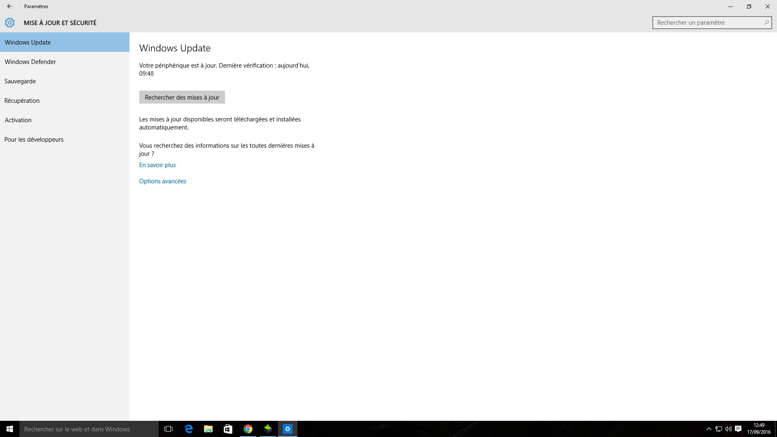
Task: Open the volume tray icon
Action: point(728,429)
